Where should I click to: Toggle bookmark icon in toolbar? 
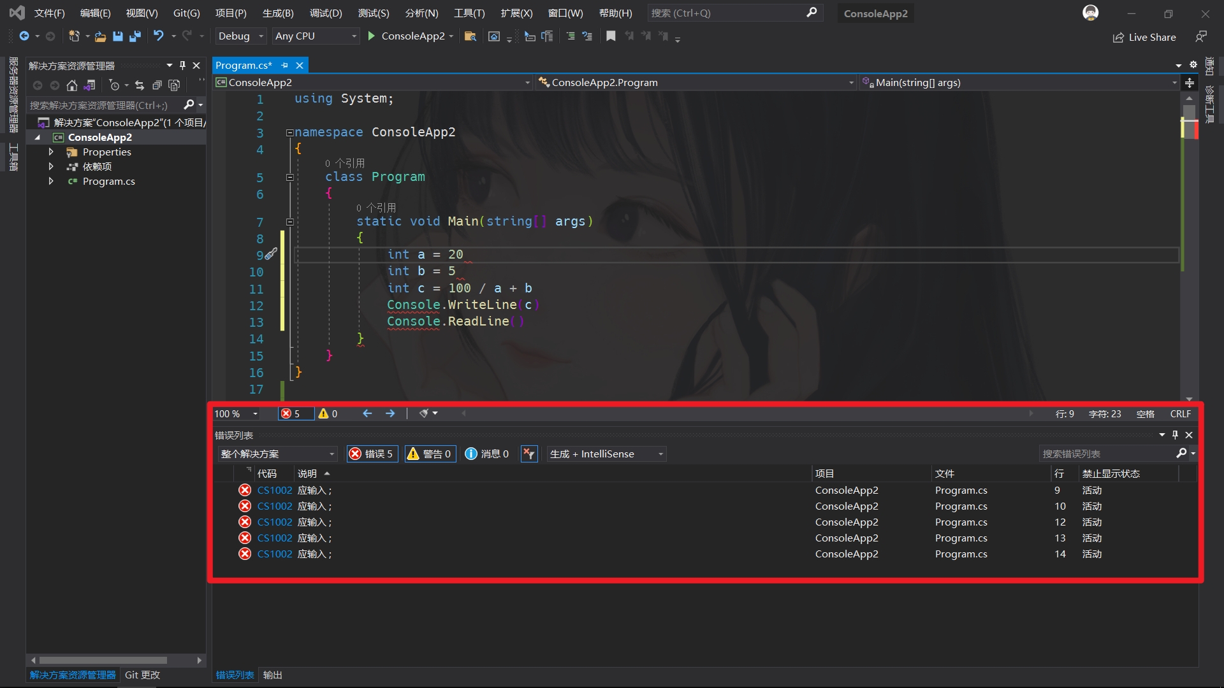click(x=611, y=36)
